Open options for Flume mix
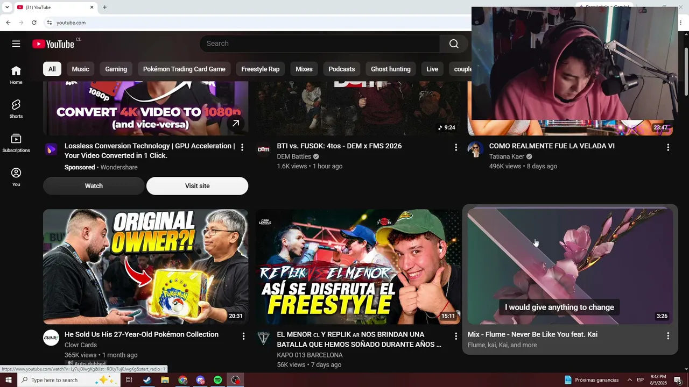Screen dimensions: 689x387 [668, 336]
